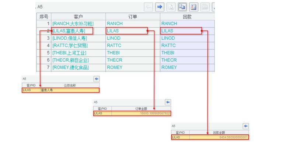The height and width of the screenshot is (144, 283).
Task: Click the cell [THECR,新巨企业]
Action: [x=78, y=60]
